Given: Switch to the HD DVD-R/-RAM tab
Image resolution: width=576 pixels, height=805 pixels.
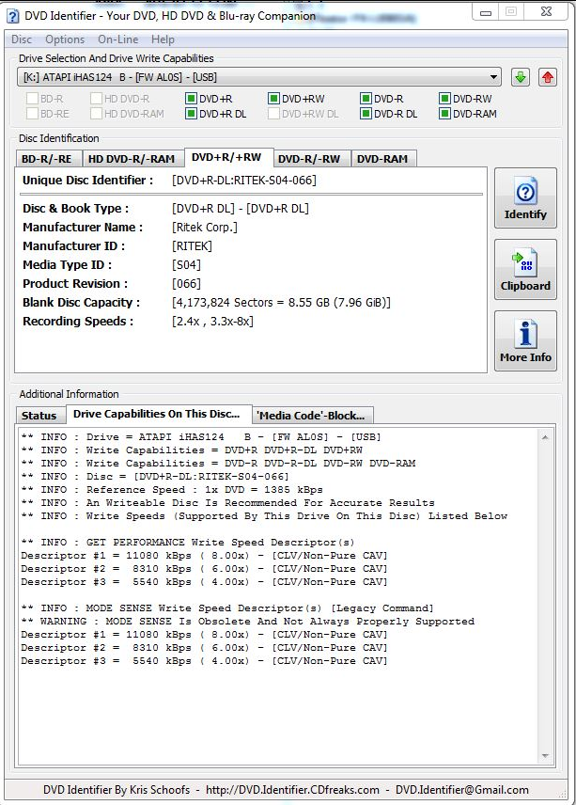Looking at the screenshot, I should (x=132, y=159).
